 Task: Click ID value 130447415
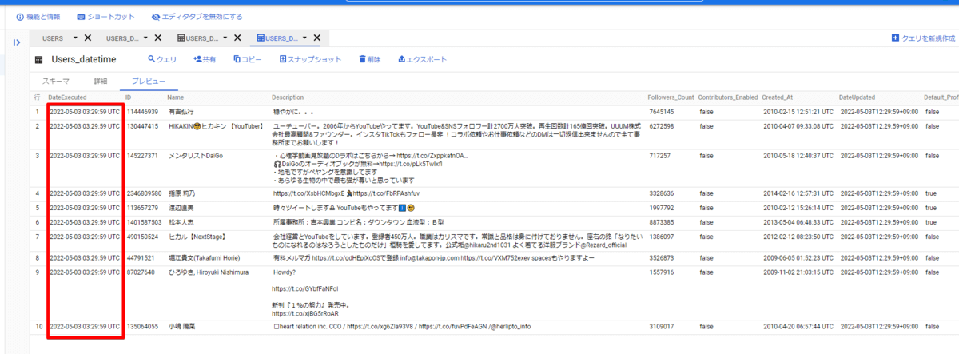(143, 126)
